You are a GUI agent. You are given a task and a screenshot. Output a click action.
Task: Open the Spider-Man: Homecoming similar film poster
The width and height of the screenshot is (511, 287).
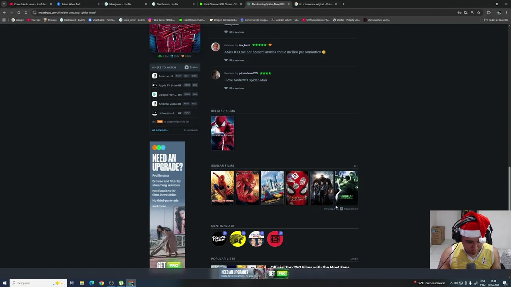point(272,188)
